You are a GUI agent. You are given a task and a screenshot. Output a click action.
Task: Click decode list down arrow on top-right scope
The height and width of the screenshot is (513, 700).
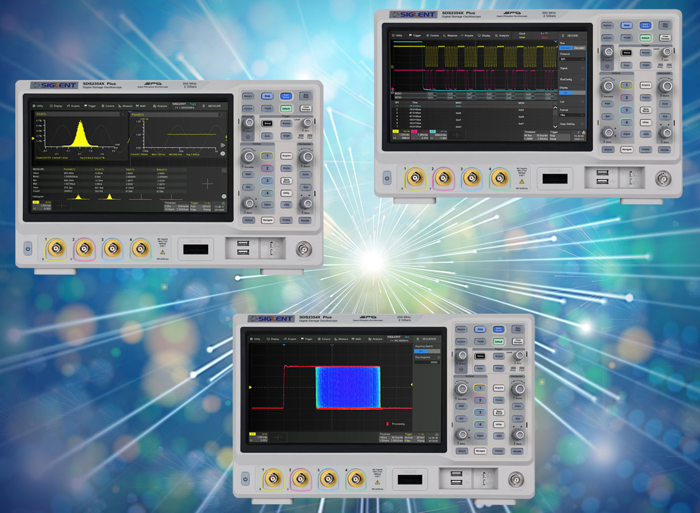tap(555, 127)
